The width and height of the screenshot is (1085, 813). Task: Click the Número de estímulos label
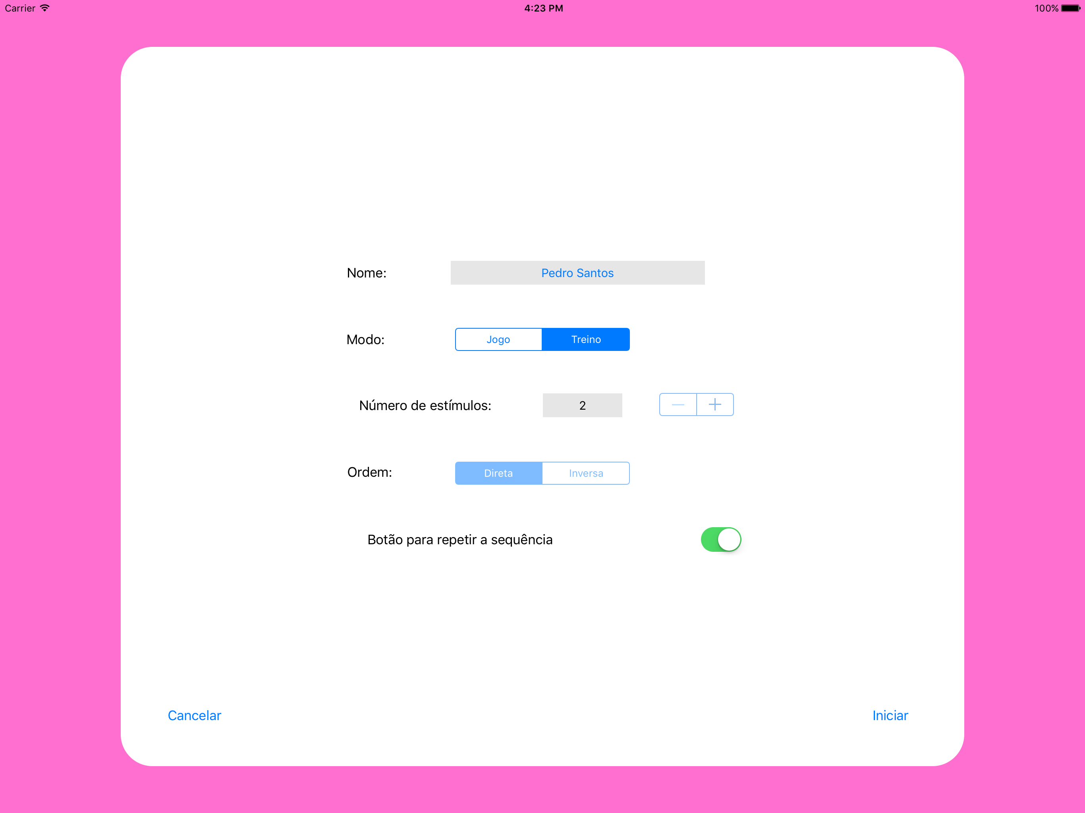pos(425,406)
